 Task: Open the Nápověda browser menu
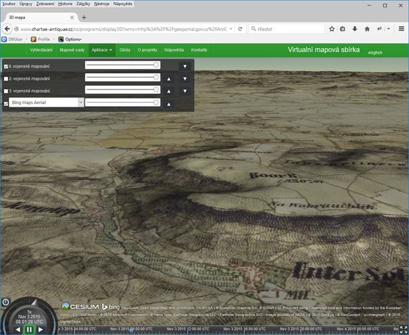pos(122,4)
